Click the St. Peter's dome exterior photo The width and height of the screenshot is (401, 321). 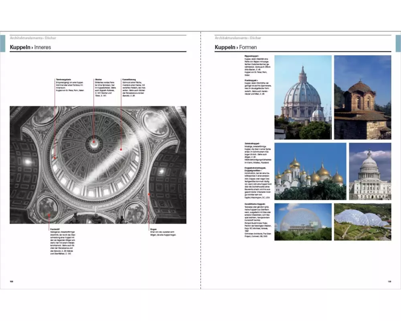(x=303, y=97)
